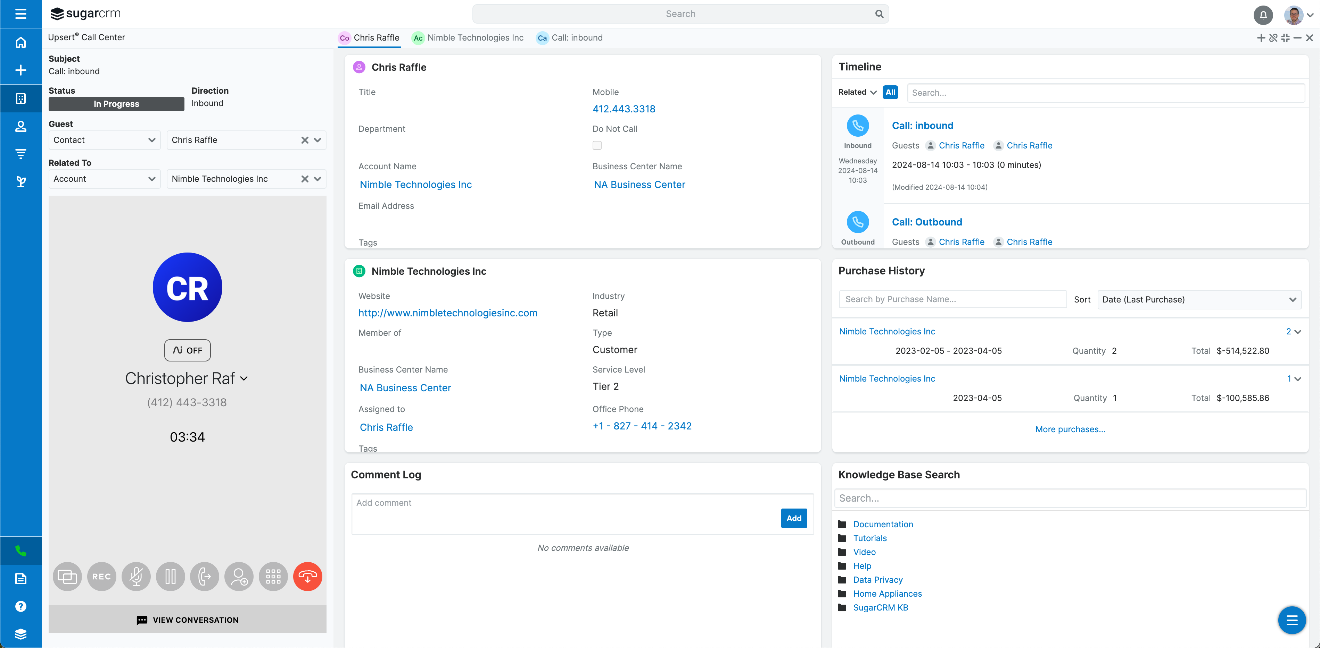Screen dimensions: 1320x648
Task: Open the Guest Contact type dropdown
Action: (104, 140)
